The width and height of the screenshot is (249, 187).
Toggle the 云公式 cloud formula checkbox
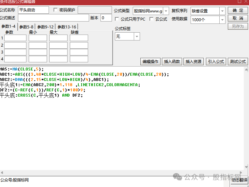(x=151, y=19)
